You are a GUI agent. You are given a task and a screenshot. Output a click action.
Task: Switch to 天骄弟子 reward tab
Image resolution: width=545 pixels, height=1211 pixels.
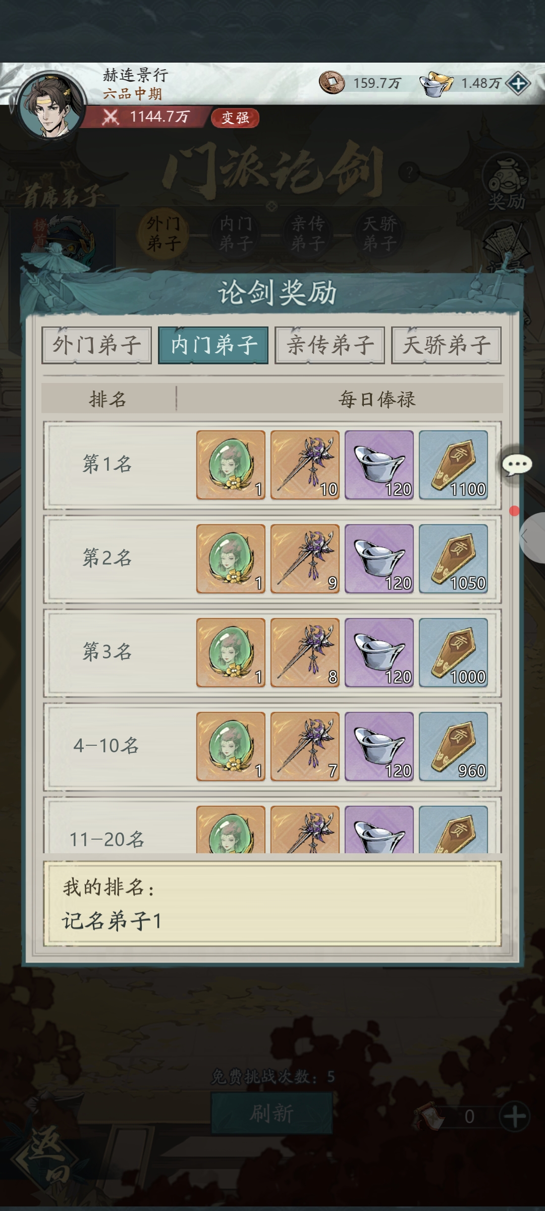[446, 346]
